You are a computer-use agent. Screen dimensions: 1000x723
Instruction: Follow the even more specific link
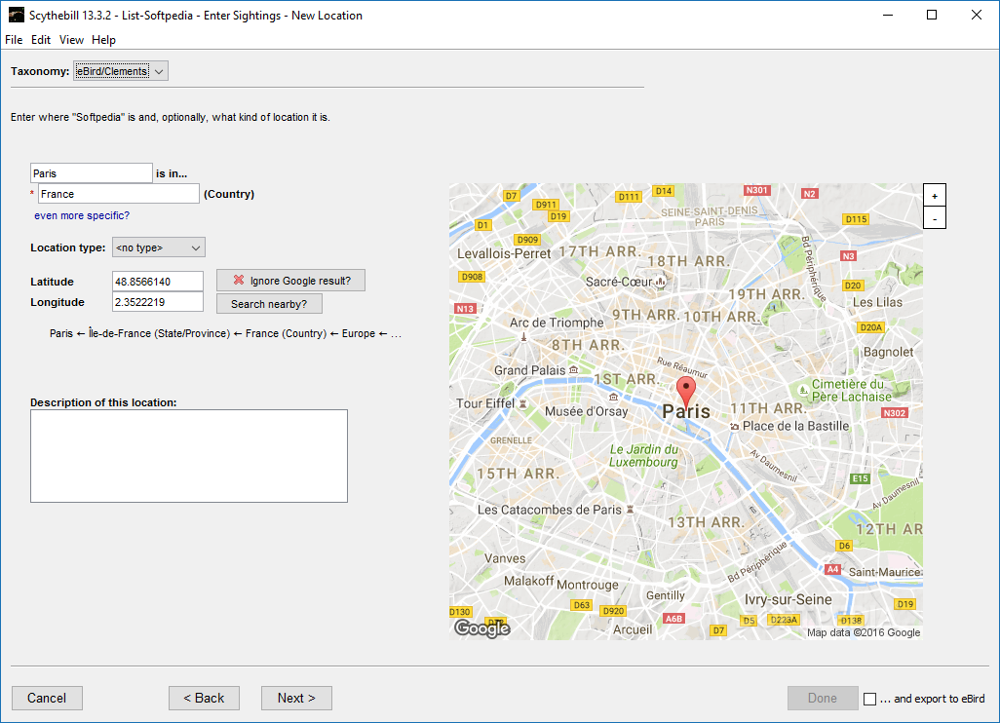(82, 215)
